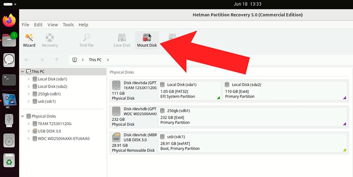Go up one level arrow
This screenshot has height=177, width=353.
click(x=56, y=60)
